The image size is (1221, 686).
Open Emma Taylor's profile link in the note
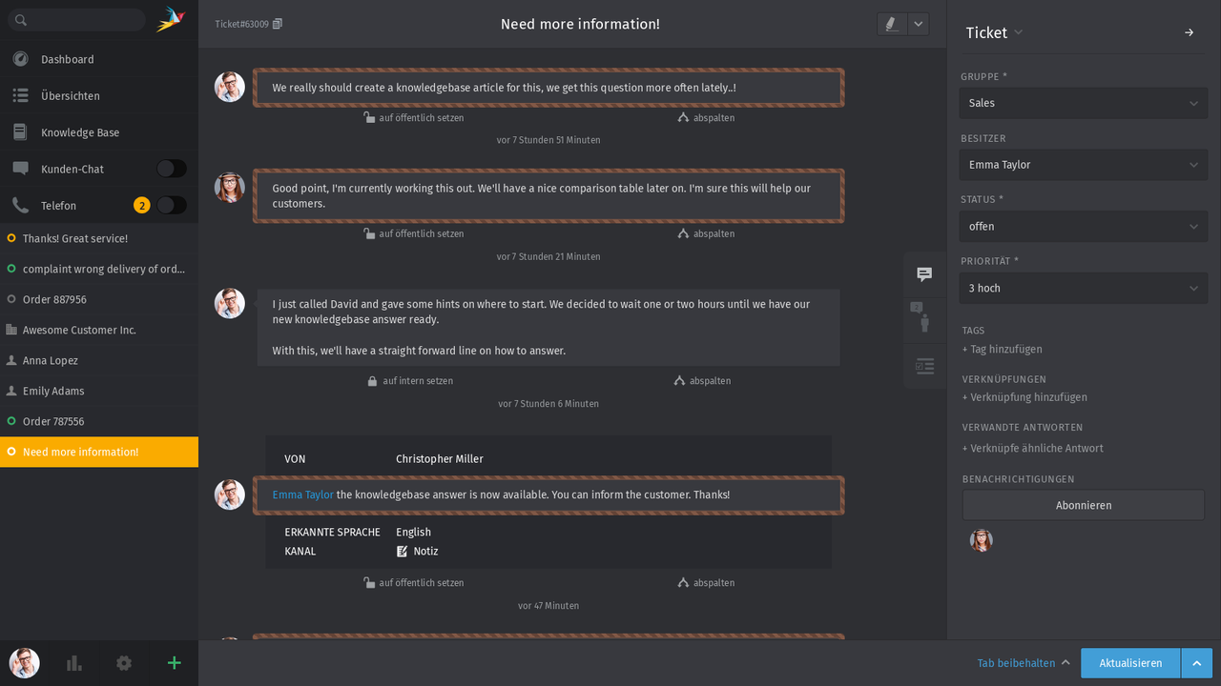pos(302,494)
